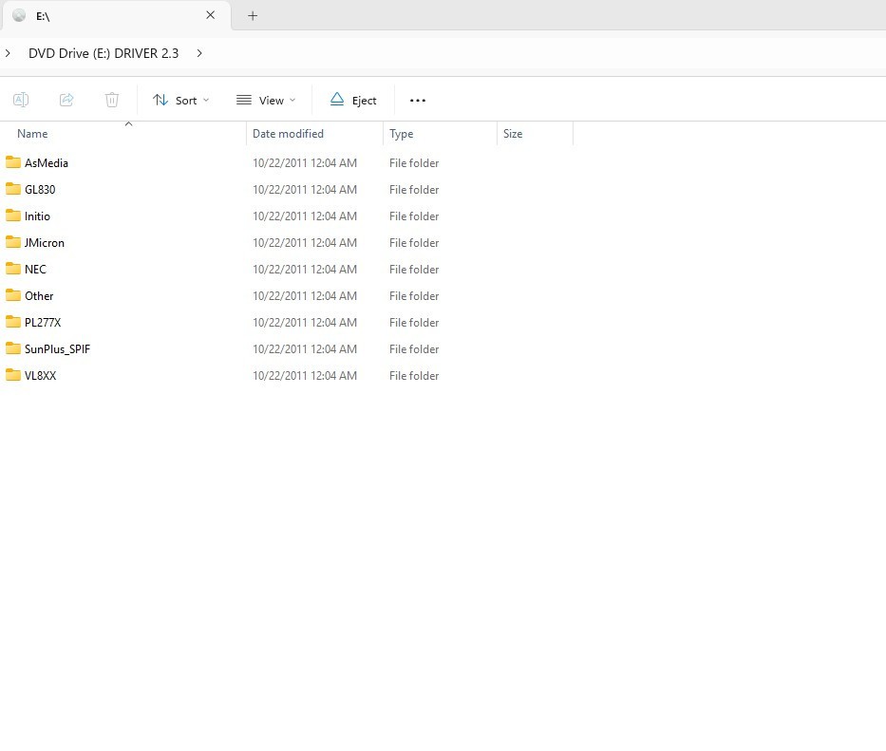Select the GL830 folder name

tap(40, 189)
